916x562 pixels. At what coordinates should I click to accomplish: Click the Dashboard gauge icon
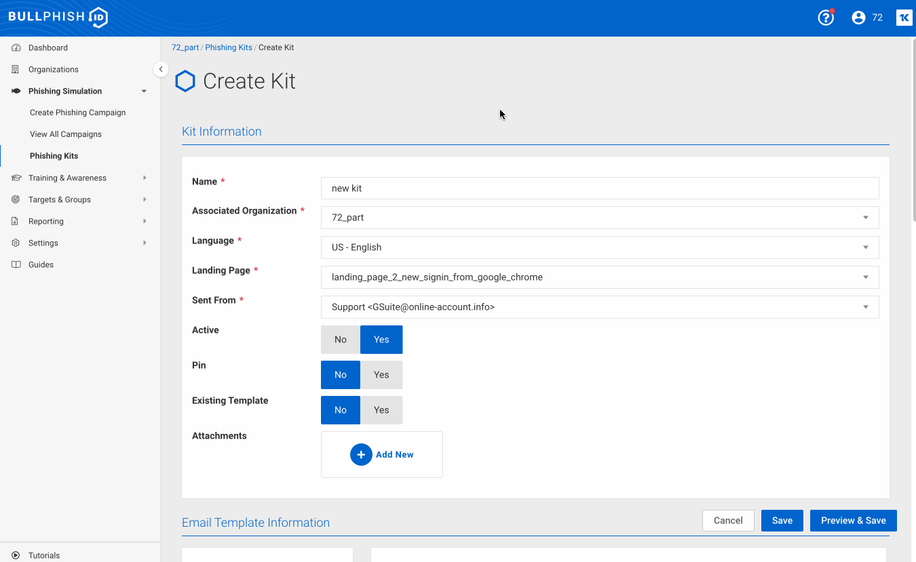click(16, 48)
